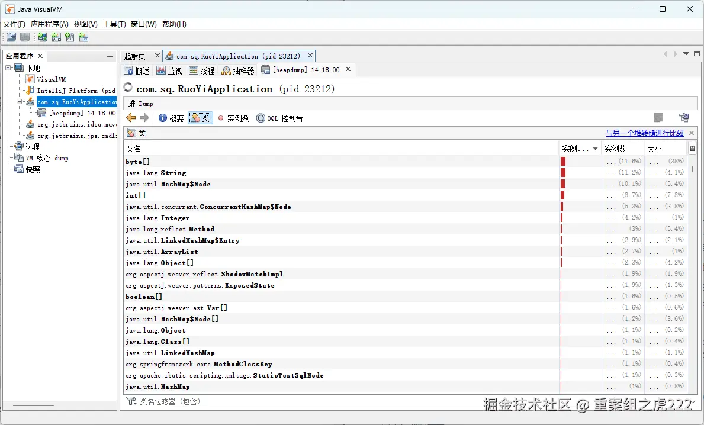Collapse the com.sq.RuoYiApplication tree node
The image size is (704, 425).
[20, 102]
